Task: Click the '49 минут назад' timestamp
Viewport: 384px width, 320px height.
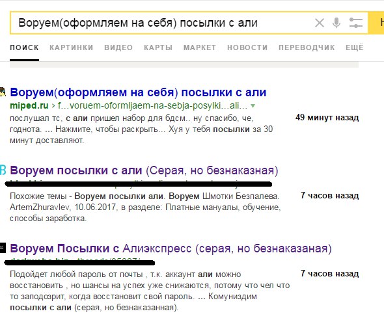Action: pos(327,118)
